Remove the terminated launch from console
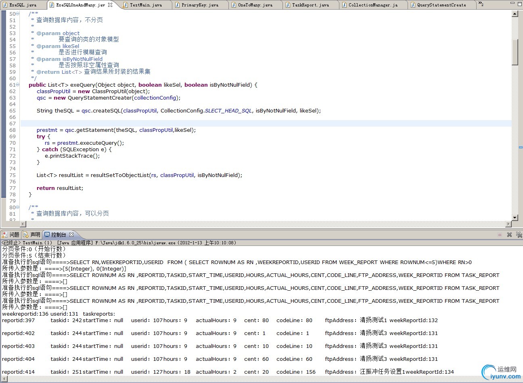The height and width of the screenshot is (383, 523). [x=509, y=235]
